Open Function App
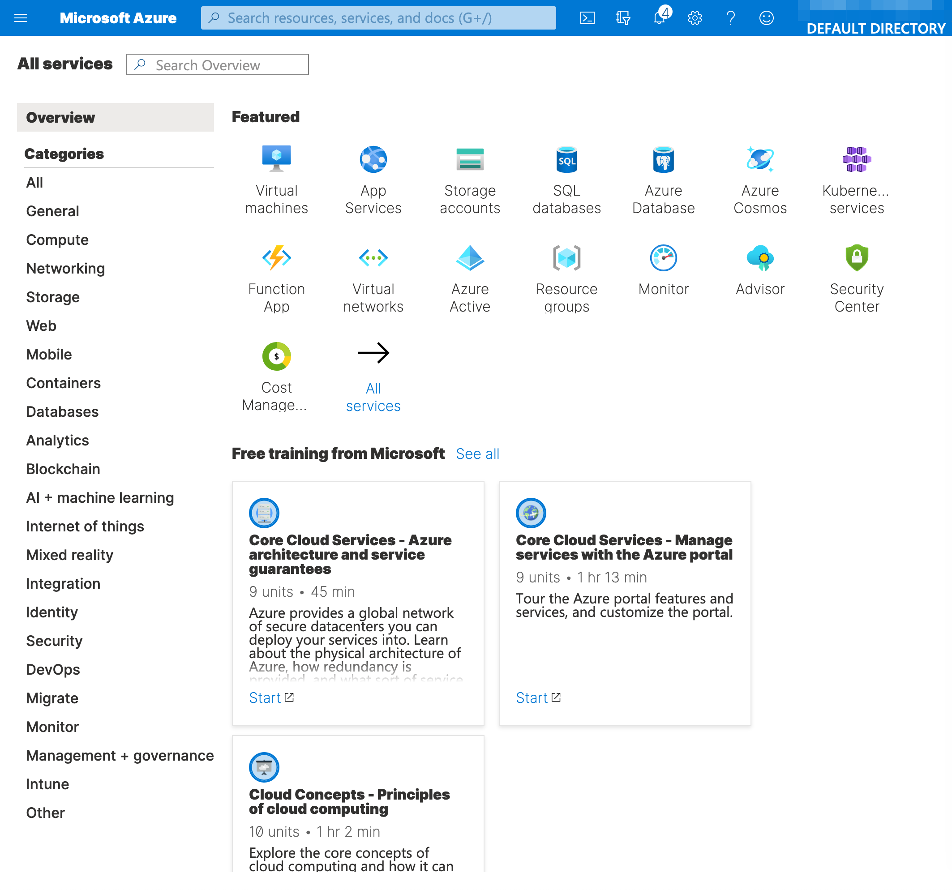 click(x=276, y=279)
